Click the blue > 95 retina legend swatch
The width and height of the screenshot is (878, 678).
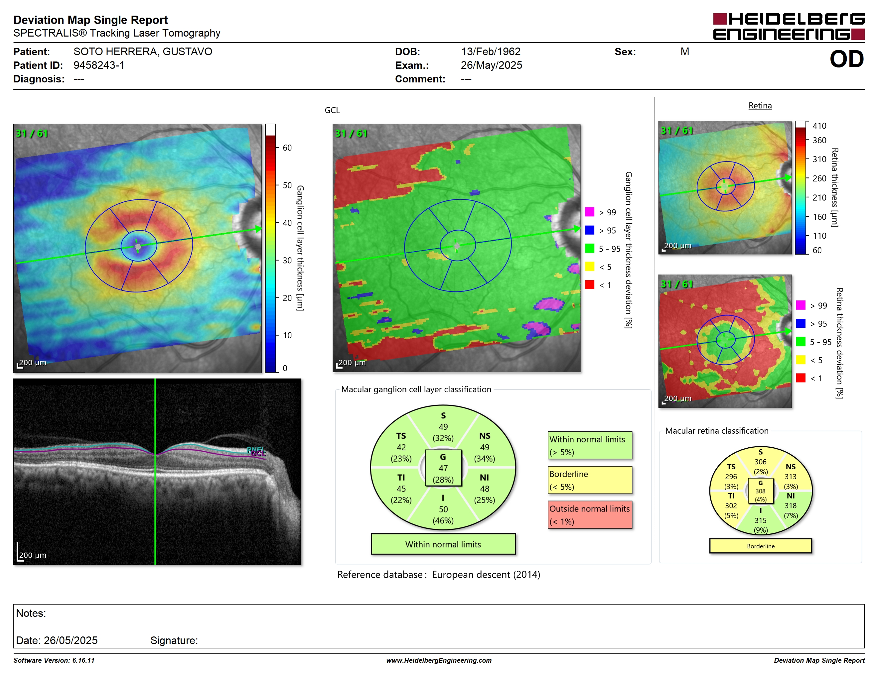[x=801, y=323]
